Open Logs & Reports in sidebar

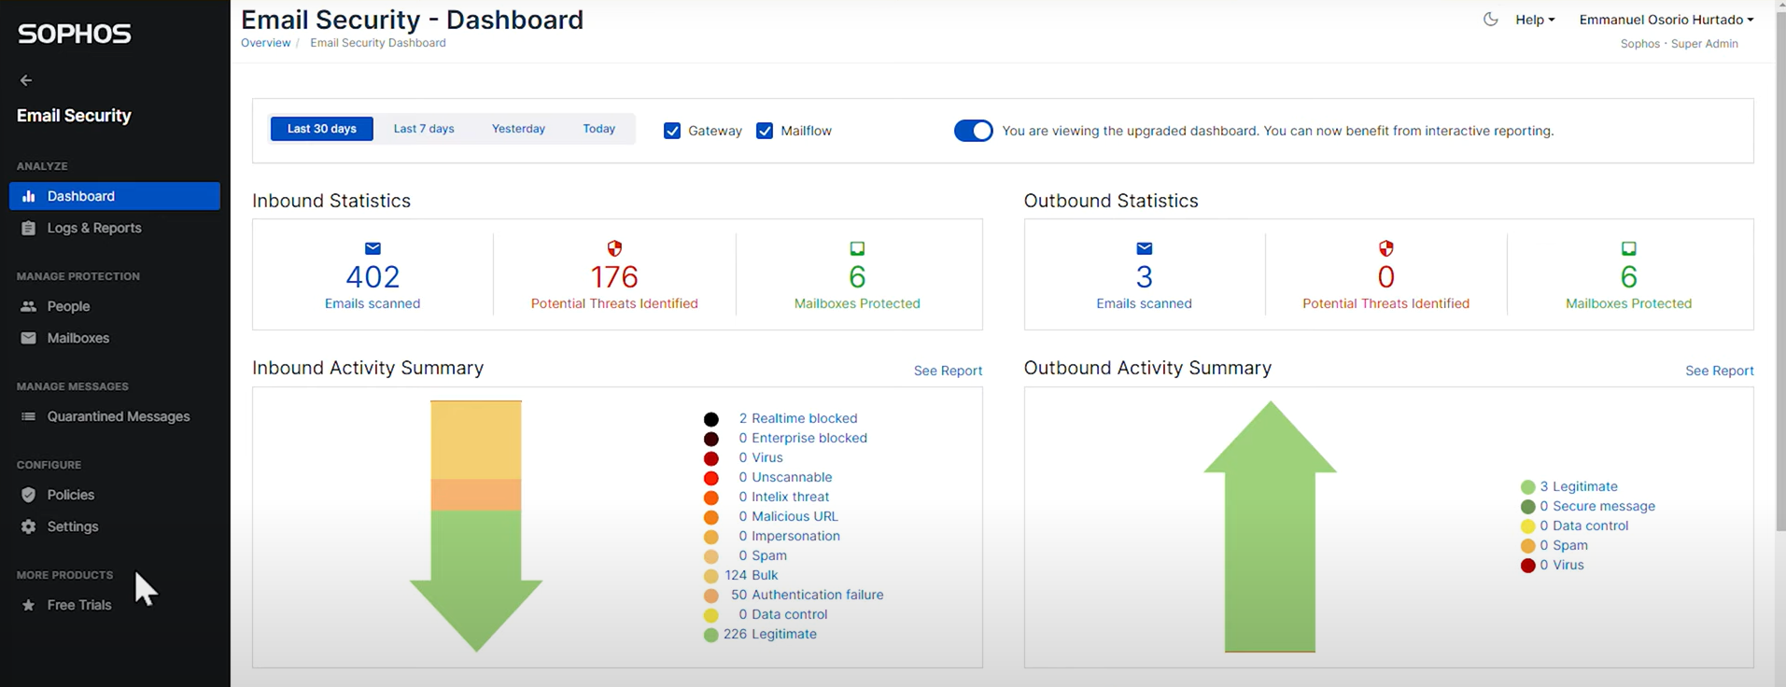[115, 228]
